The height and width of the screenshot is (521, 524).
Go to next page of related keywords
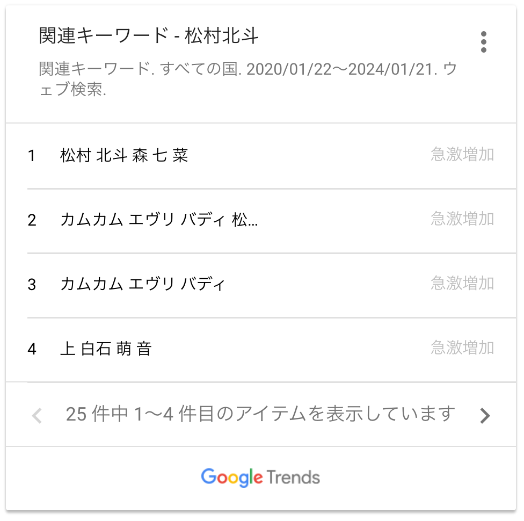[x=485, y=416]
